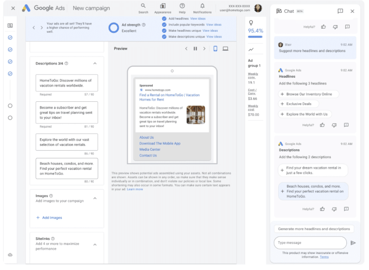Click Generate more headlines and descriptions
This screenshot has height=270, width=369.
314,229
